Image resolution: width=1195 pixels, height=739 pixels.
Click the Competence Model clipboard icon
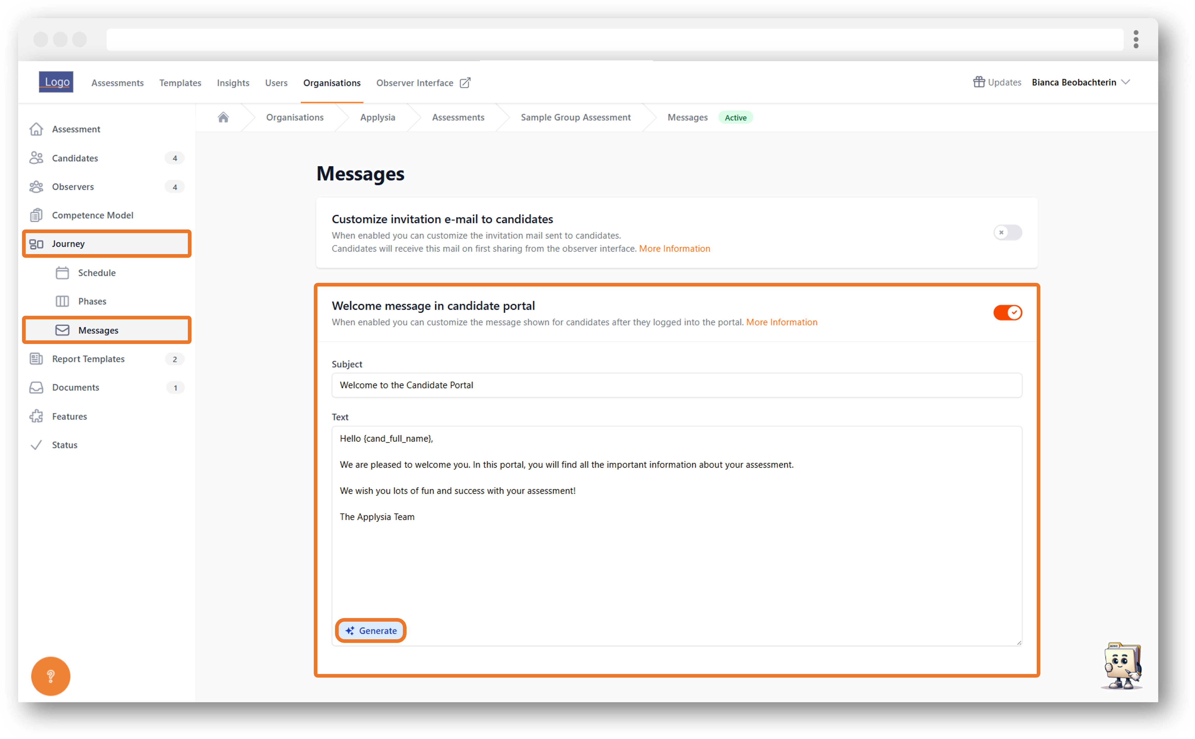pyautogui.click(x=36, y=215)
